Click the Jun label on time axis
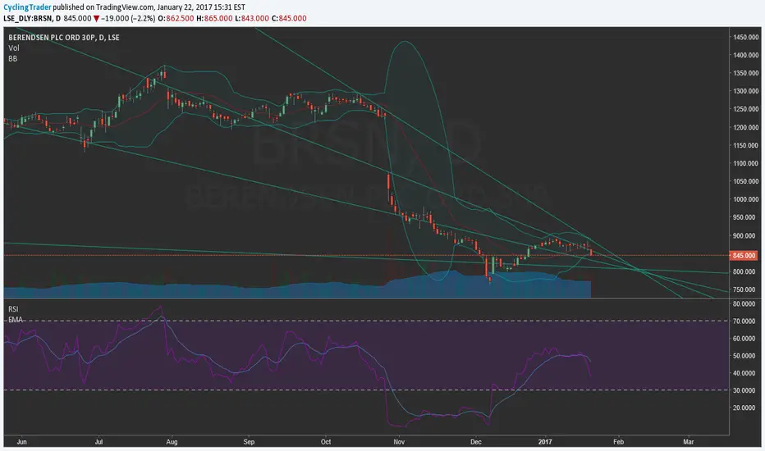The width and height of the screenshot is (765, 451). [21, 442]
